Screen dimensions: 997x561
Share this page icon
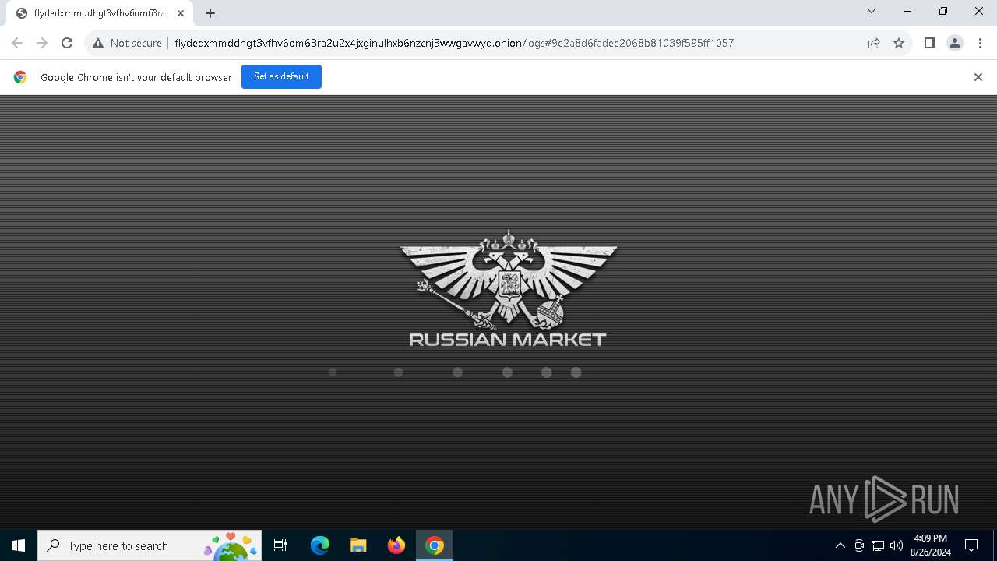(874, 43)
